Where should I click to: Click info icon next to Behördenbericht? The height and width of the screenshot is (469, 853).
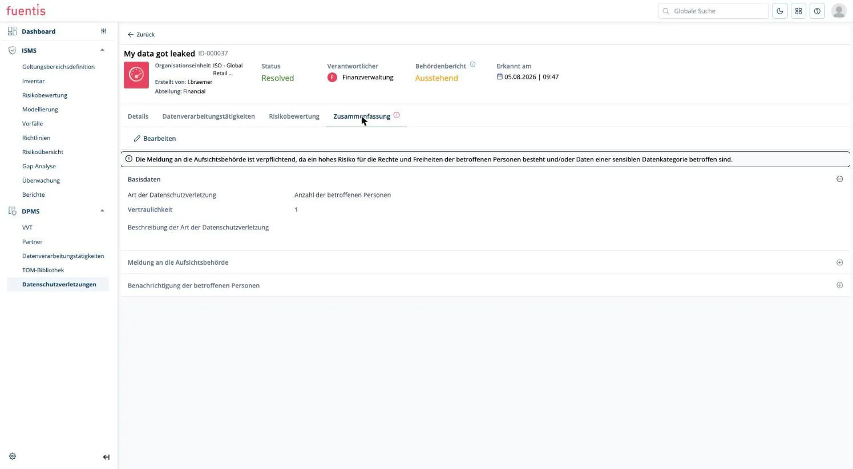[472, 64]
